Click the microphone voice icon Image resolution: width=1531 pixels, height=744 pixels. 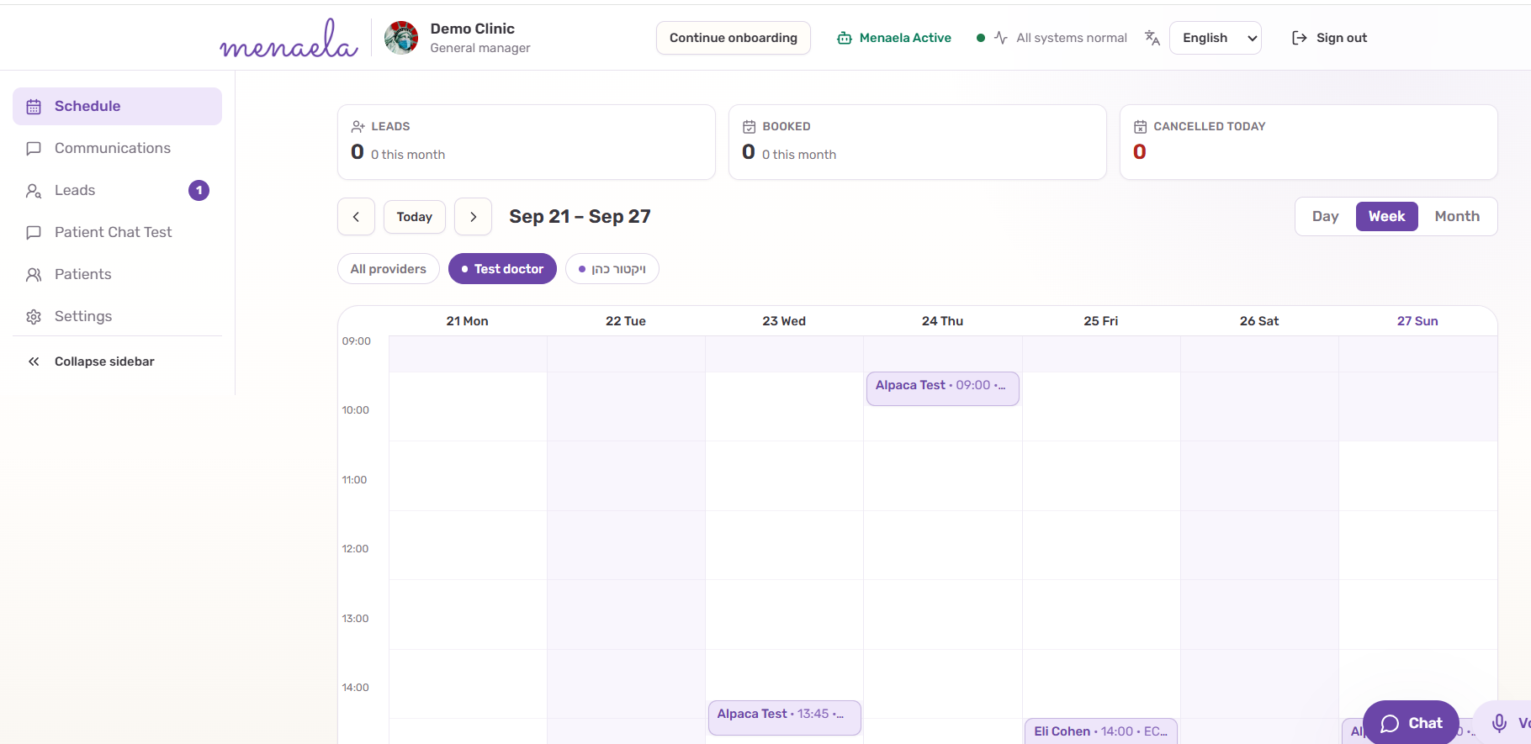pyautogui.click(x=1499, y=723)
